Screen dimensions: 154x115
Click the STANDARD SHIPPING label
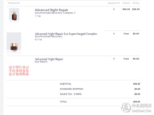(x=72, y=89)
